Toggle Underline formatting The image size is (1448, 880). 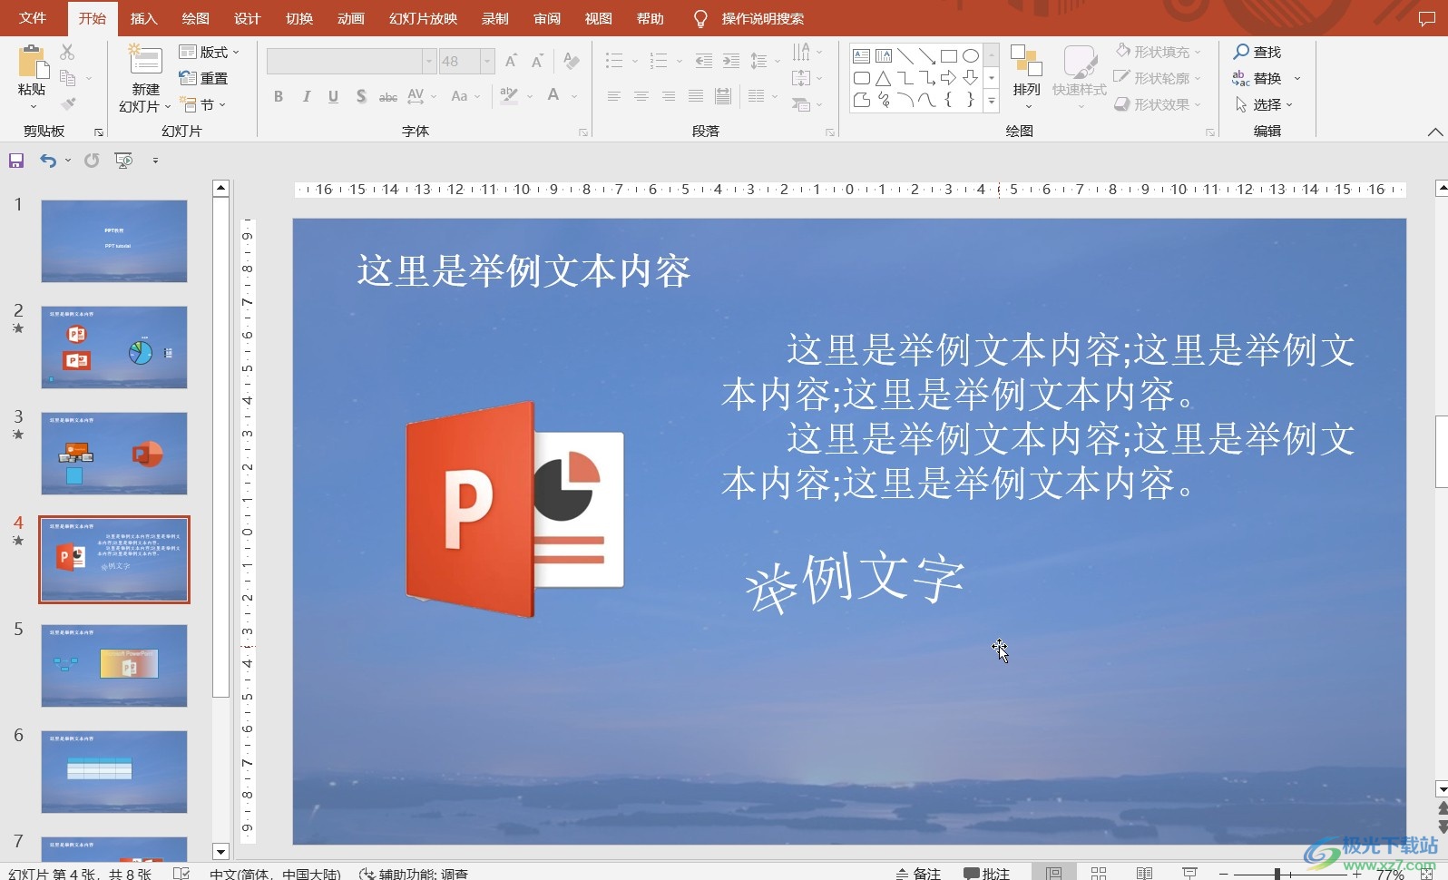334,96
